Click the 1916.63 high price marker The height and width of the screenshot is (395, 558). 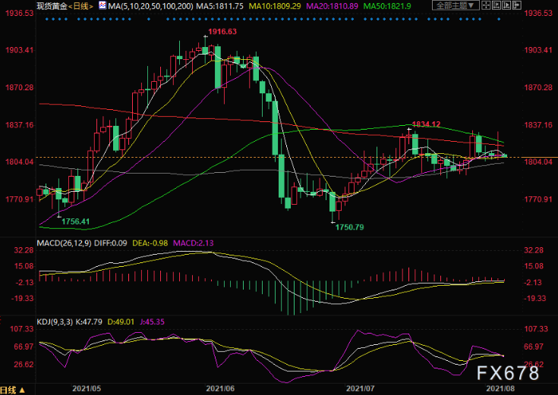tap(222, 32)
